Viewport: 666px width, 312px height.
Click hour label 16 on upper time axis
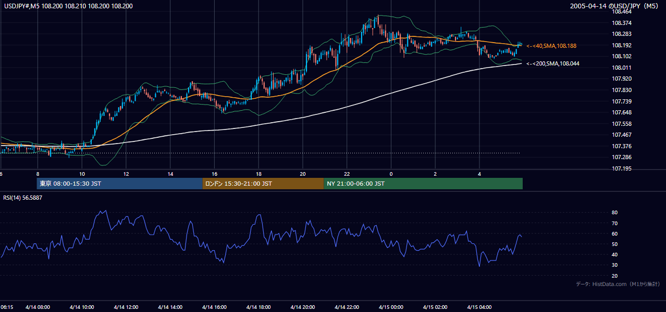214,174
